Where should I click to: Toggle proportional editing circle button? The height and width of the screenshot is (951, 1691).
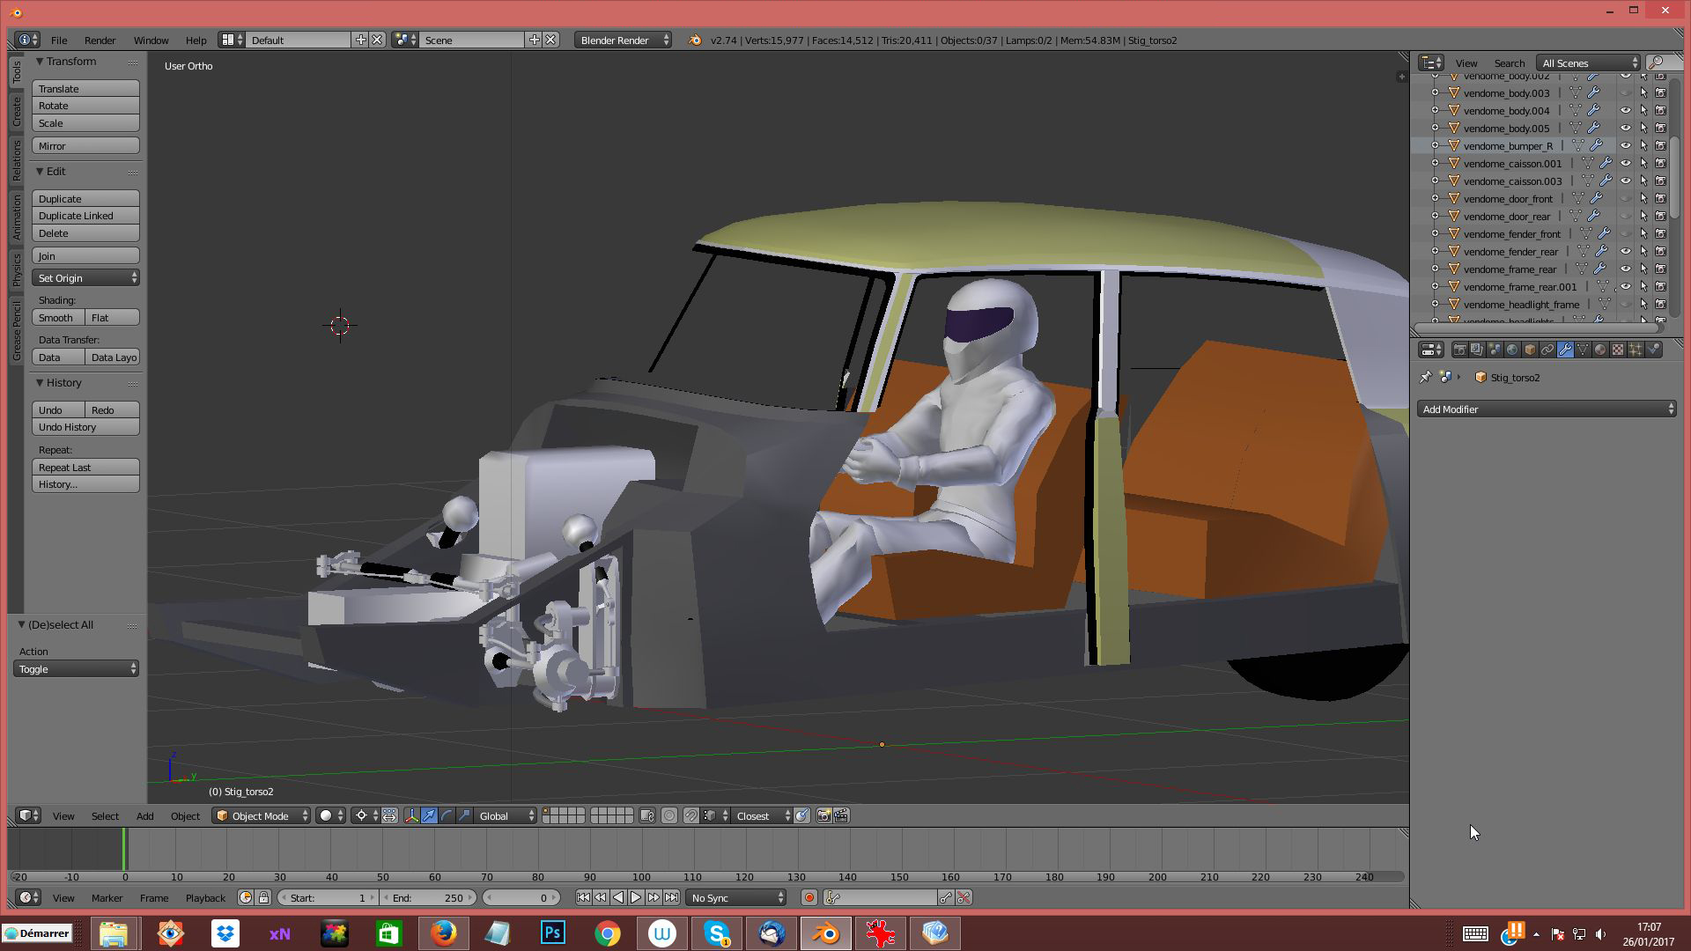[x=669, y=815]
